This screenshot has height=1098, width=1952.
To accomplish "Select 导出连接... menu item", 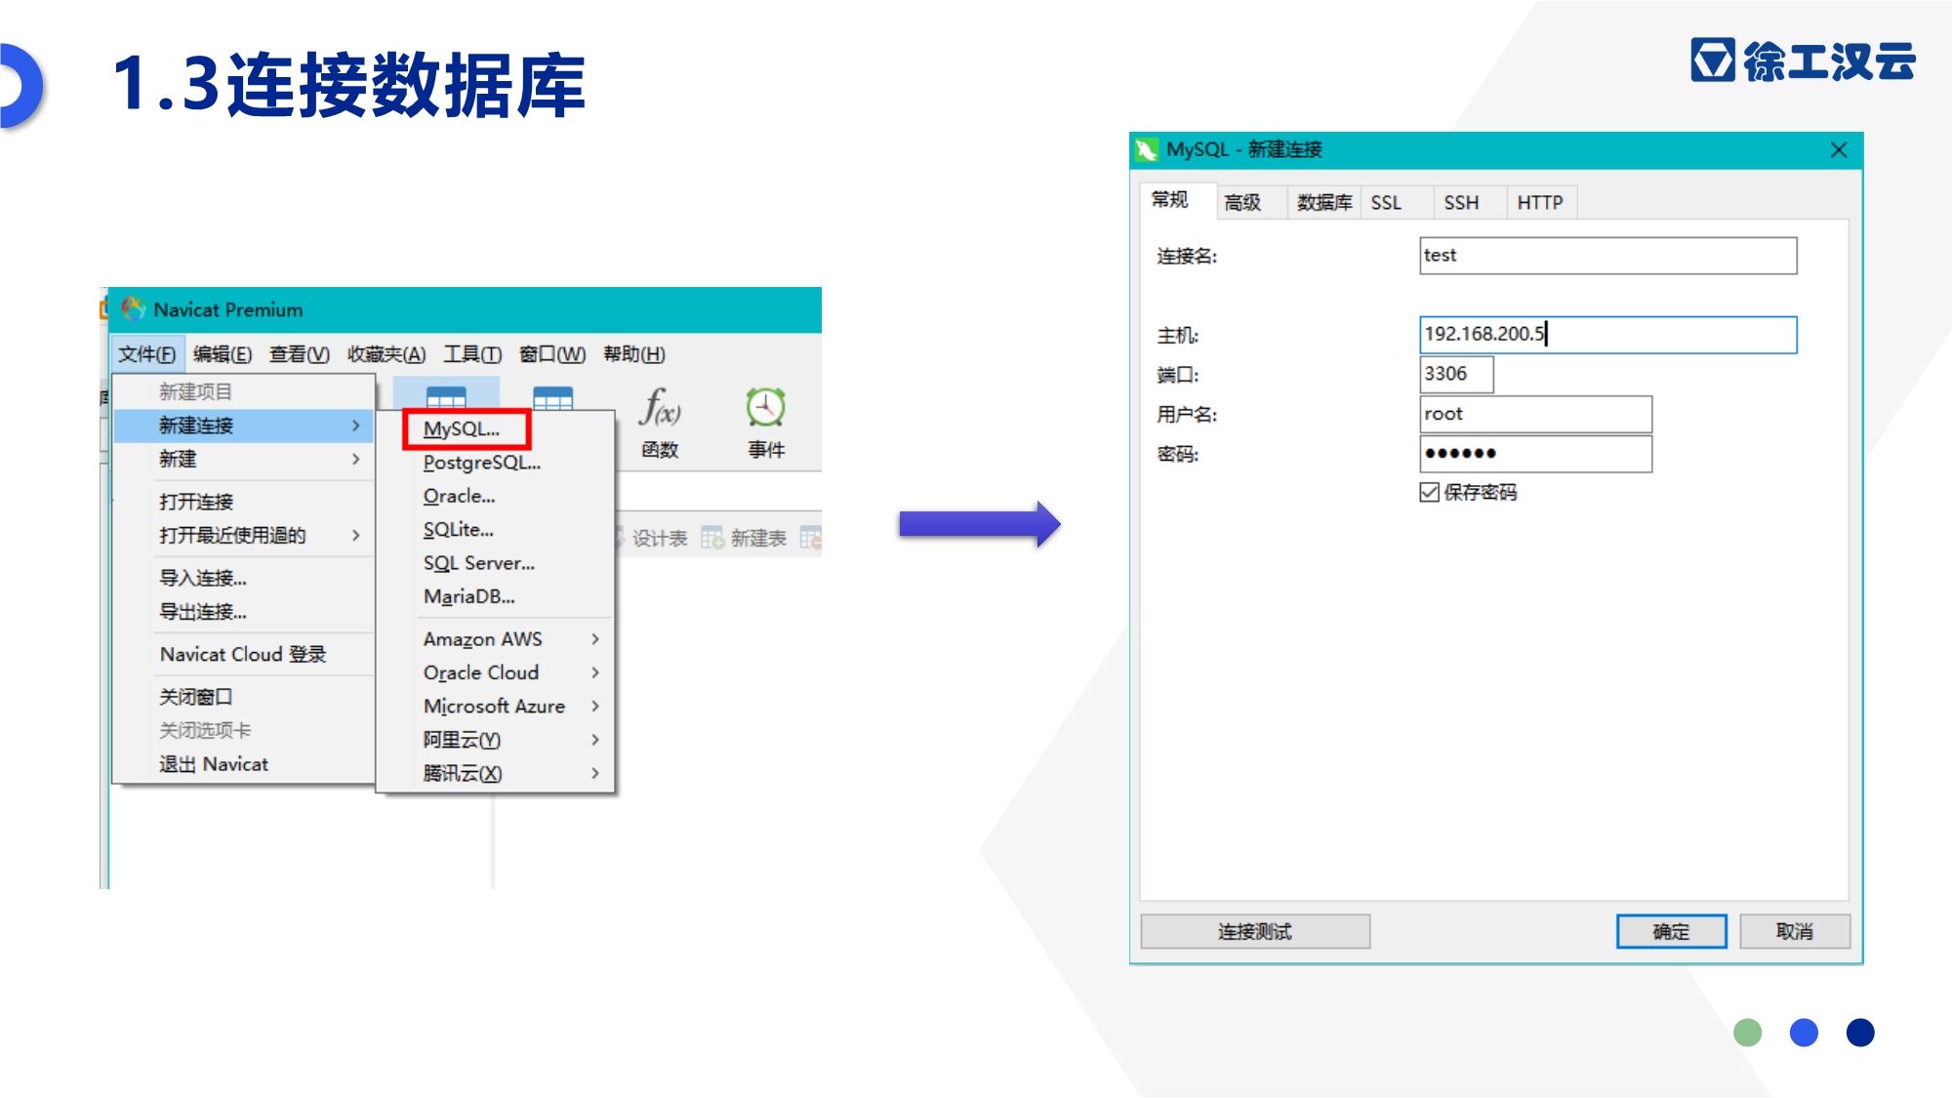I will [x=203, y=612].
